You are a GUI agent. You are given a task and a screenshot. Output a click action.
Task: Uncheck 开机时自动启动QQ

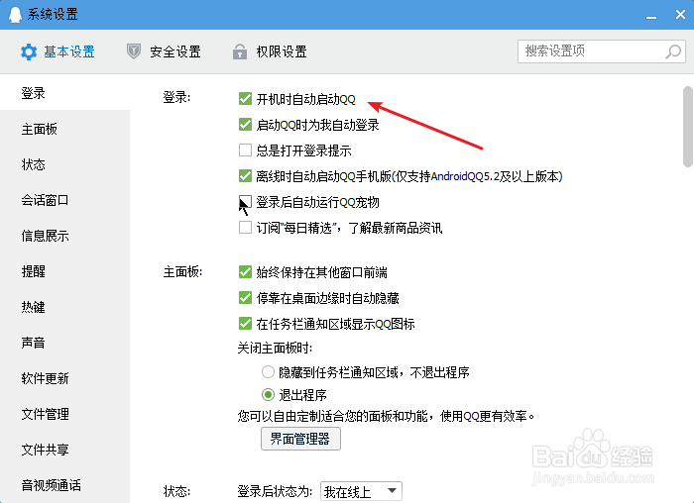click(245, 99)
